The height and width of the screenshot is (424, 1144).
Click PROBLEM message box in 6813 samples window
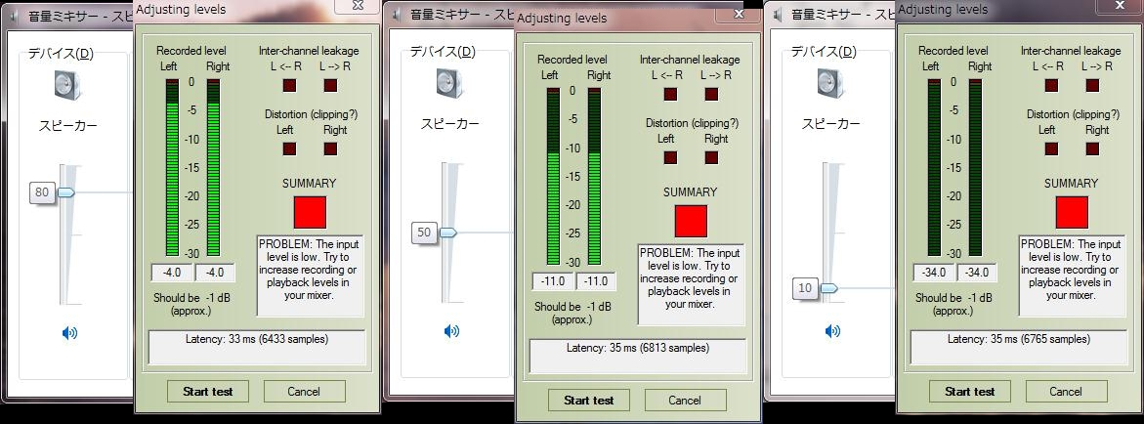[x=691, y=284]
